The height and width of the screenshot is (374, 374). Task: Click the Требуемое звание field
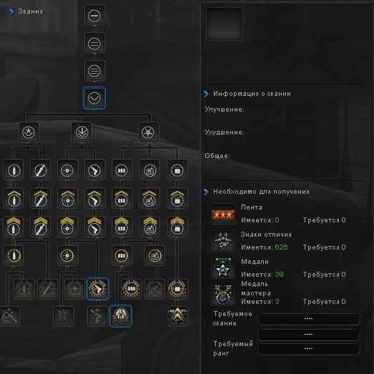tap(309, 319)
